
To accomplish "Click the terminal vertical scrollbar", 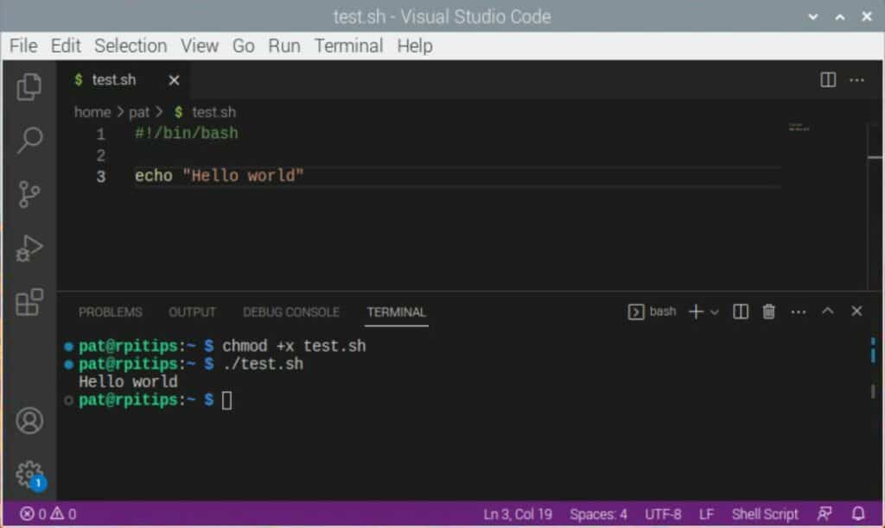I will pos(873,368).
